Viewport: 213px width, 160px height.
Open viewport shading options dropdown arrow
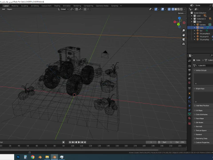click(x=184, y=9)
